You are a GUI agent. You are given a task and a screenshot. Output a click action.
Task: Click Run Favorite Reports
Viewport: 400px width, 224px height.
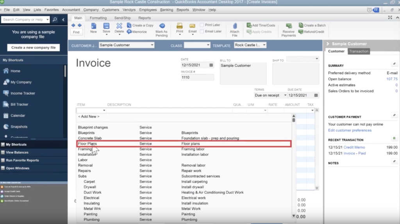pos(22,160)
